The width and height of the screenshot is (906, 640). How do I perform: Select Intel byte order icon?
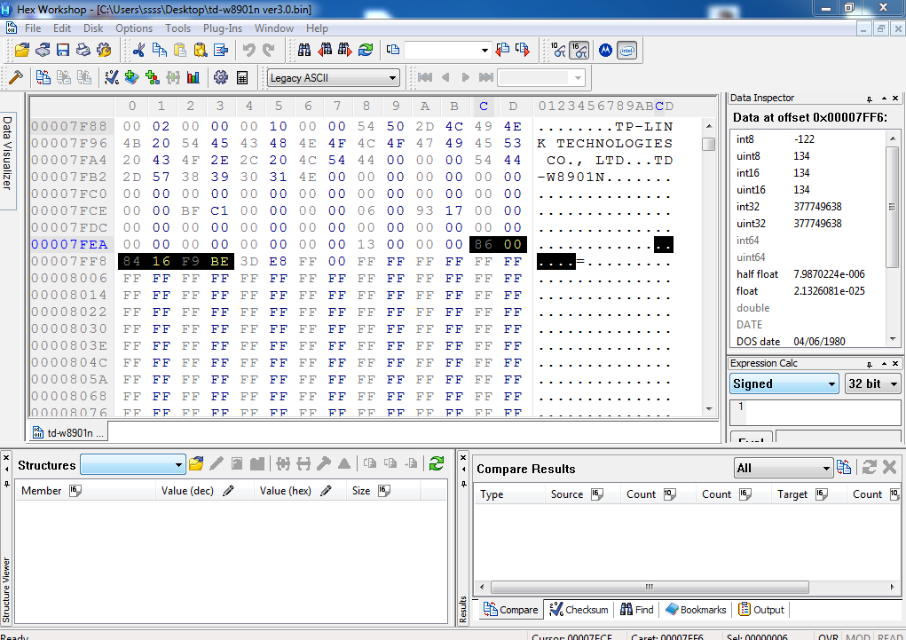[626, 51]
